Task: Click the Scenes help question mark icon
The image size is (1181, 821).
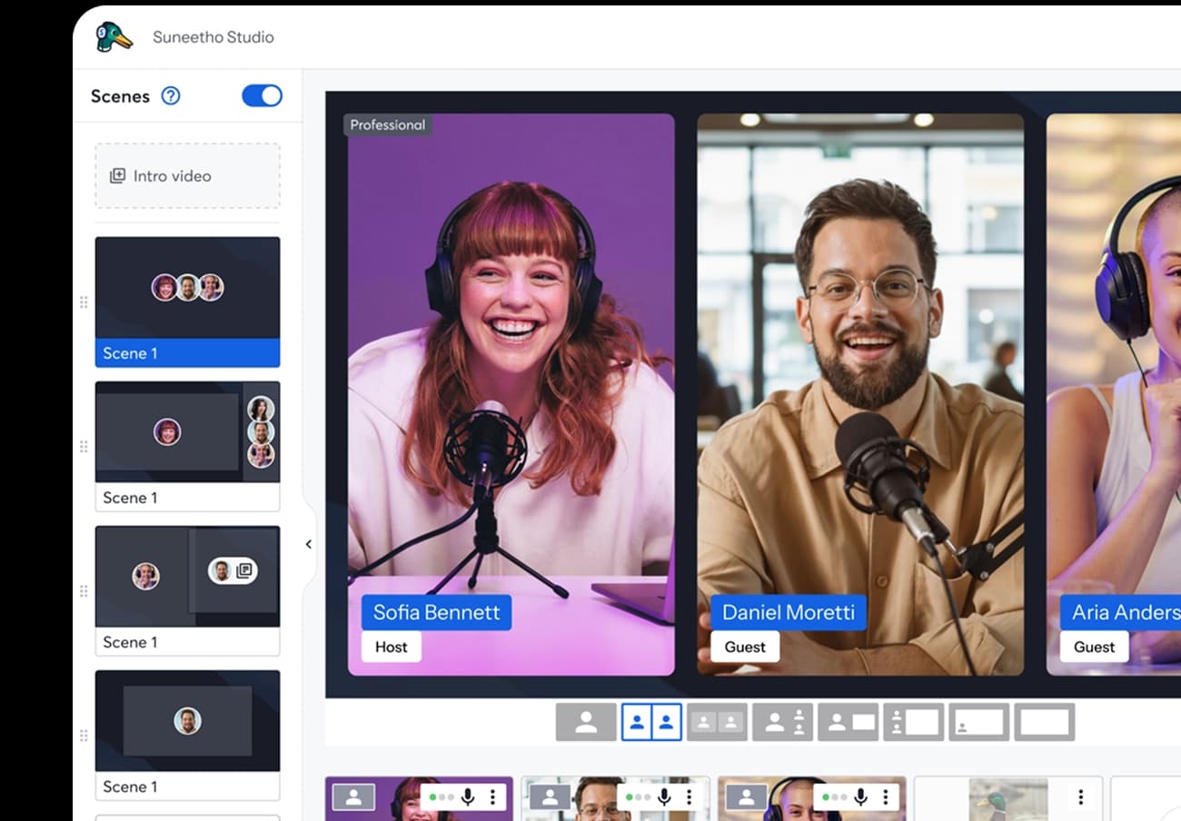Action: tap(170, 96)
